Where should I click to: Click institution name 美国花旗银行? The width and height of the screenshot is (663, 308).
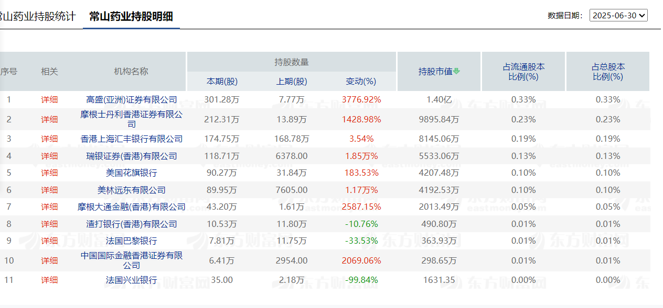132,173
